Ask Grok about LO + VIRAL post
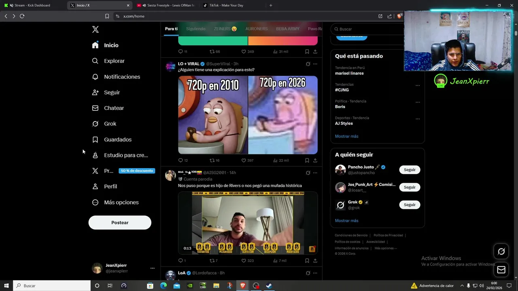 point(308,64)
